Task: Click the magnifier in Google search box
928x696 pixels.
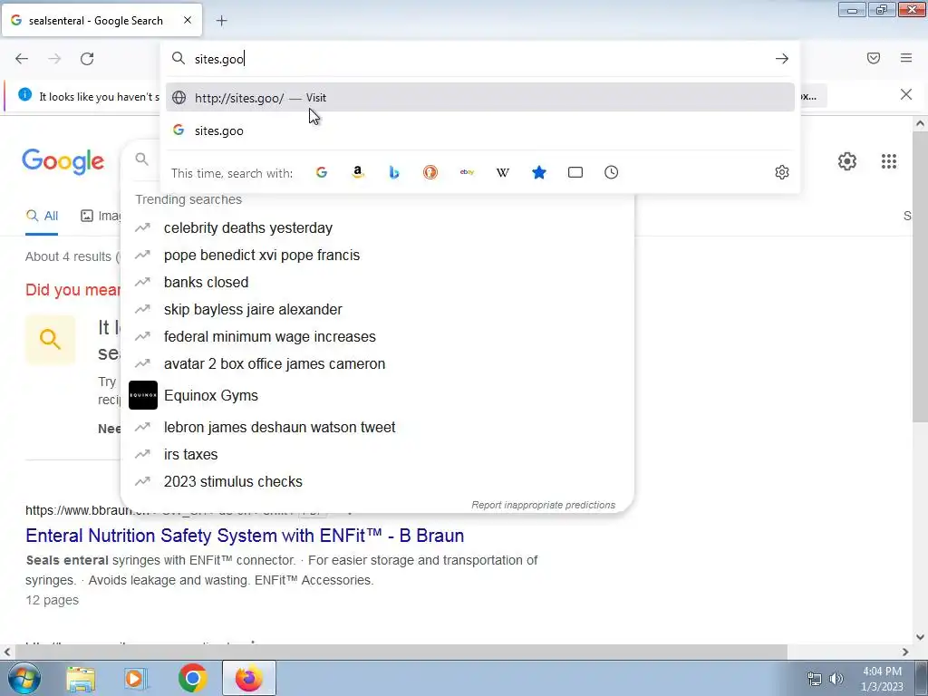Action: click(141, 159)
